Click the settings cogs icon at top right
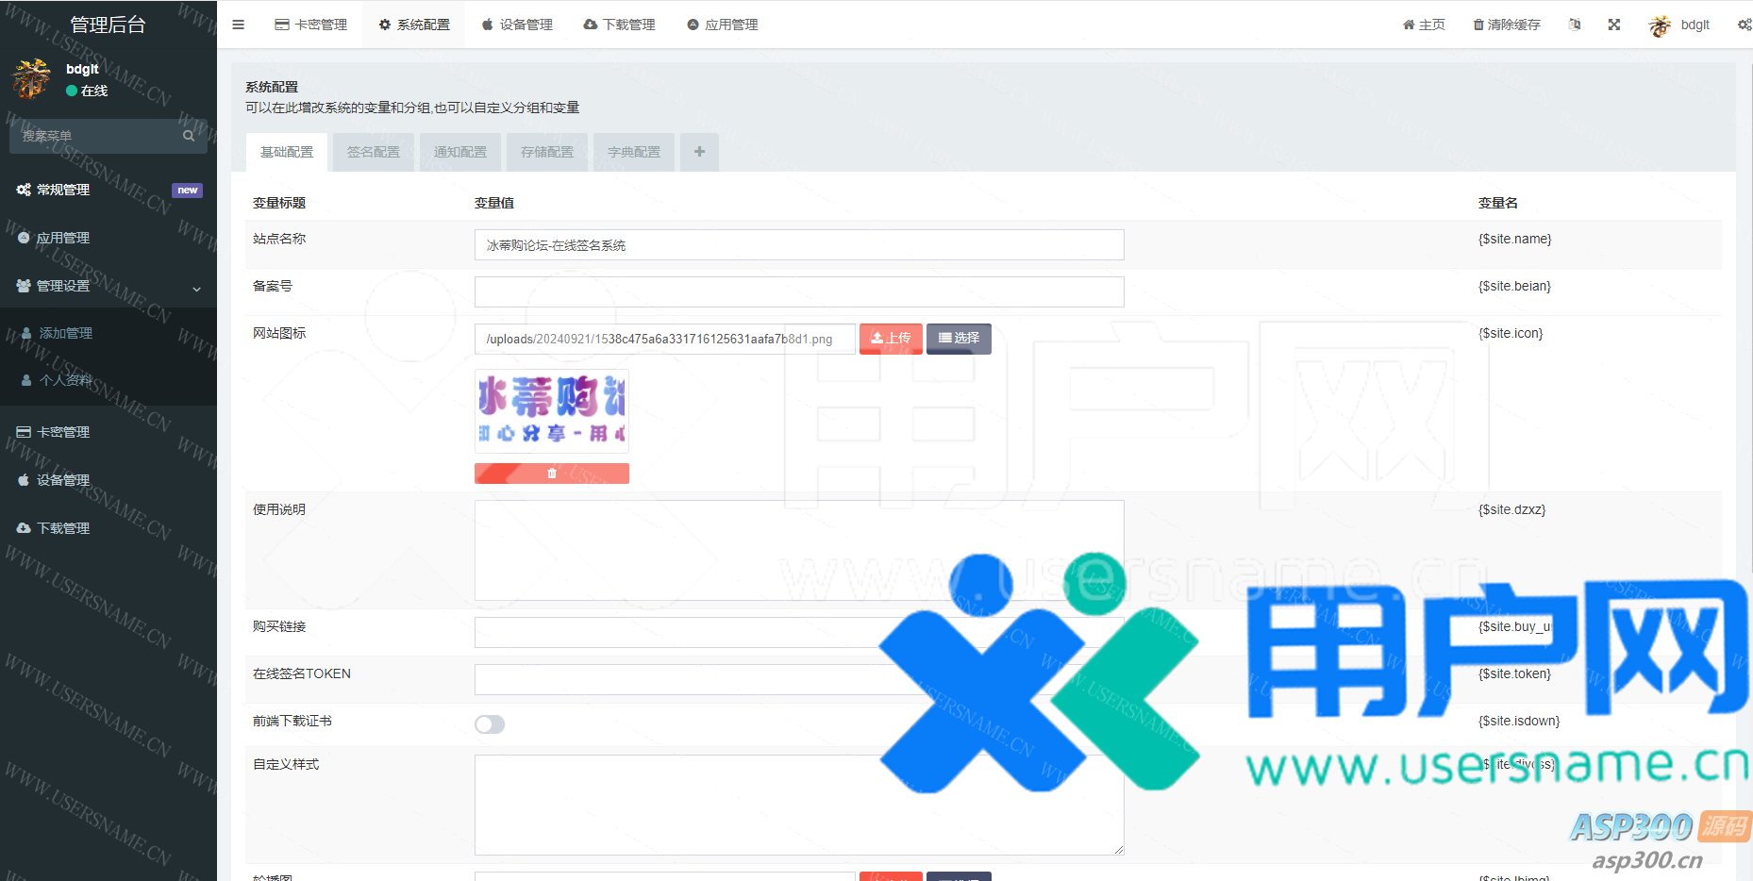 tap(1744, 25)
